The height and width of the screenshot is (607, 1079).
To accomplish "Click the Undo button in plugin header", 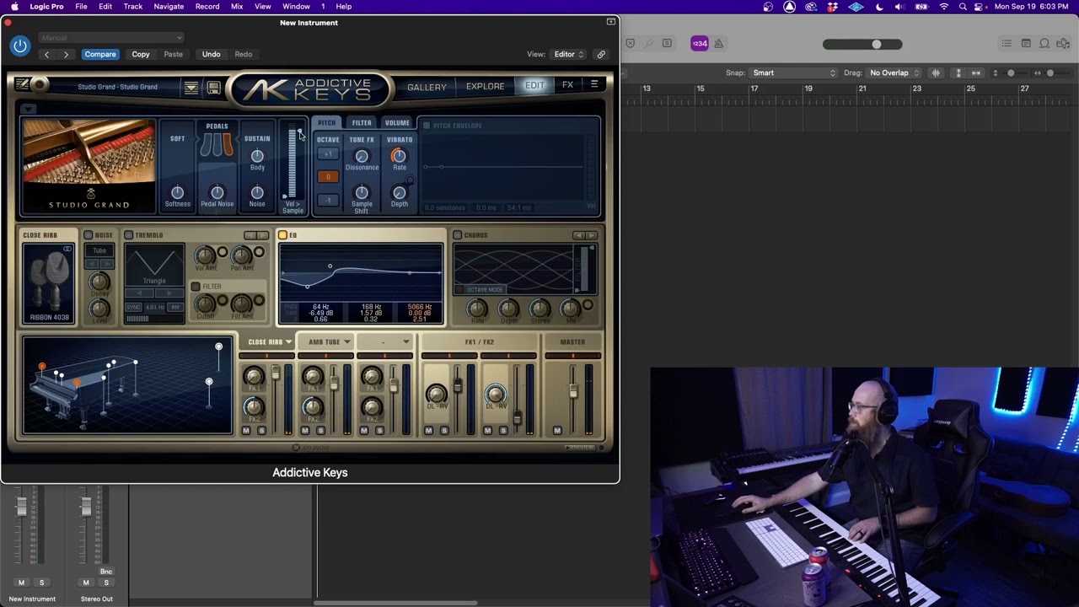I will click(211, 54).
